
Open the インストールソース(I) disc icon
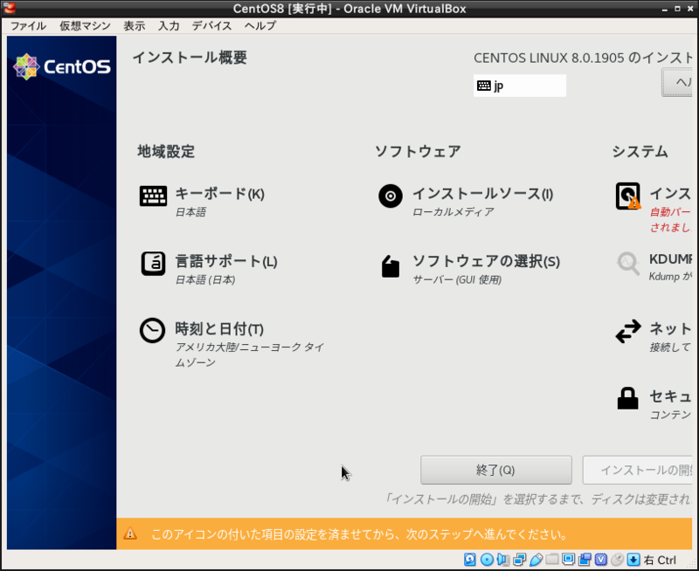coord(391,196)
